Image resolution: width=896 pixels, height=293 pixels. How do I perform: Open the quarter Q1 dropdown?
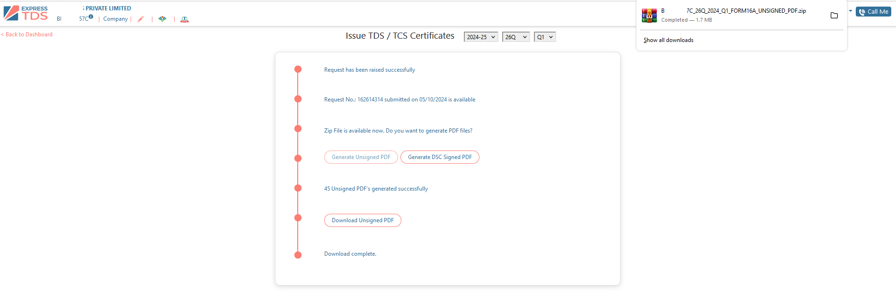click(545, 37)
